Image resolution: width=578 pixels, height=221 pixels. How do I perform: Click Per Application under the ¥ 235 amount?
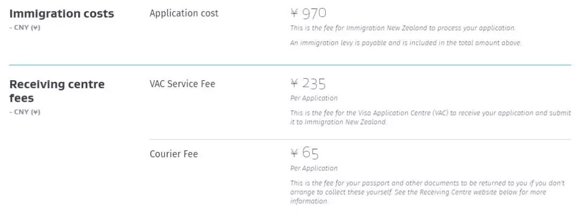coord(314,98)
